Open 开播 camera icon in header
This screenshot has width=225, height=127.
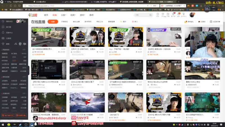click(168, 14)
